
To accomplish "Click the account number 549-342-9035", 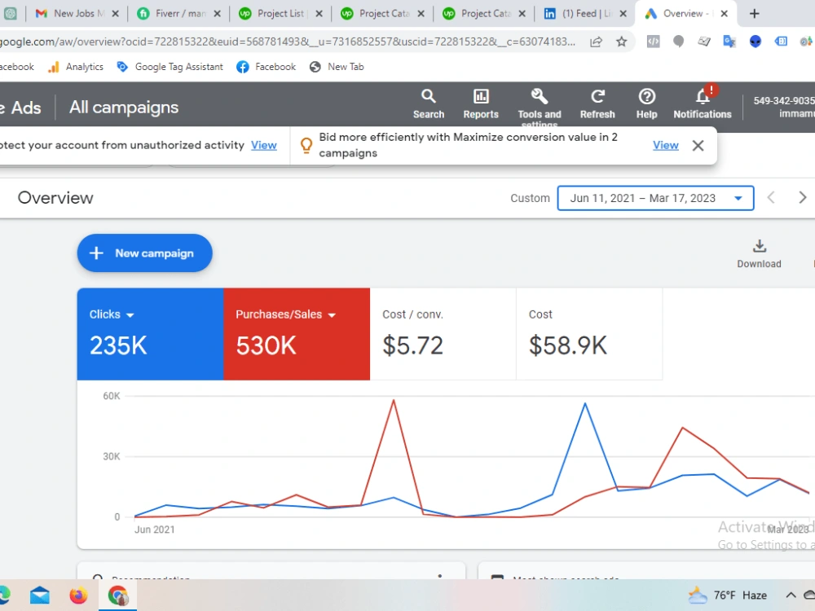I will [784, 101].
